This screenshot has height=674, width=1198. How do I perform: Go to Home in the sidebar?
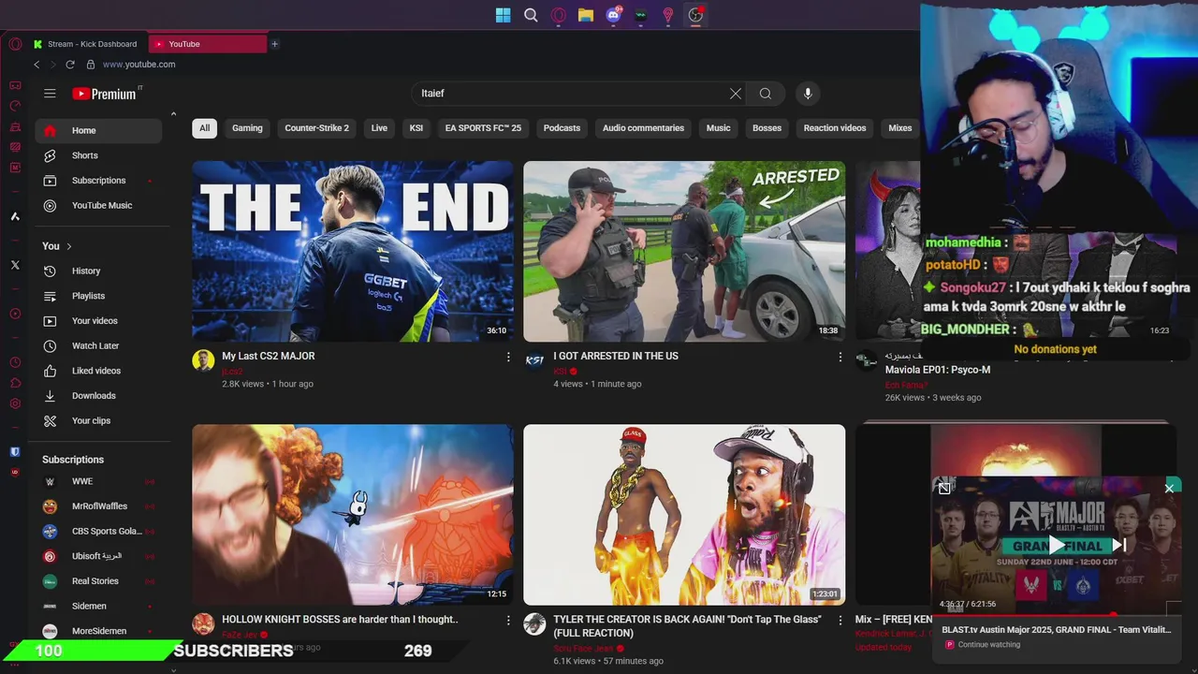[x=98, y=130]
